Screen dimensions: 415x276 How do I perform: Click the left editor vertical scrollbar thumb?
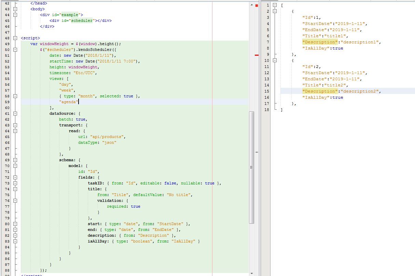click(252, 167)
